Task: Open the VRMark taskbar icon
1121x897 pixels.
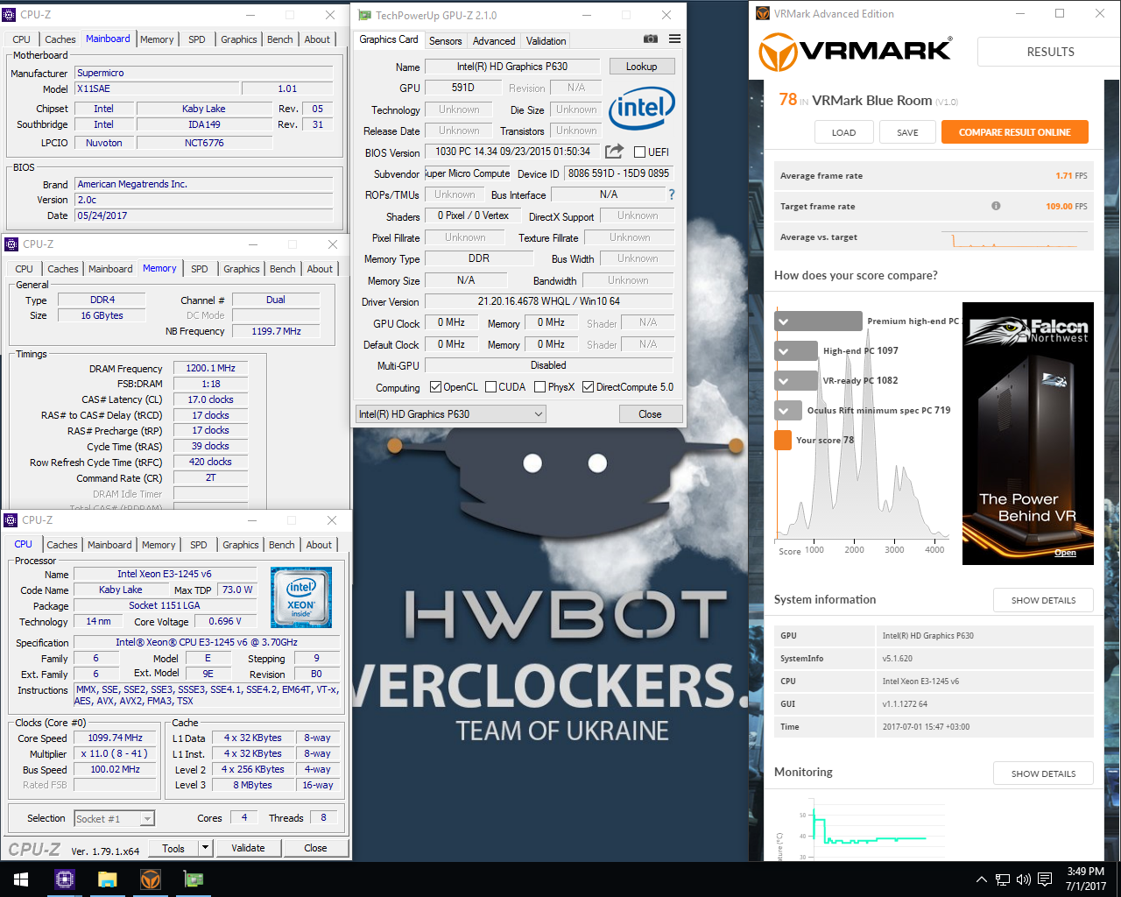Action: point(151,879)
